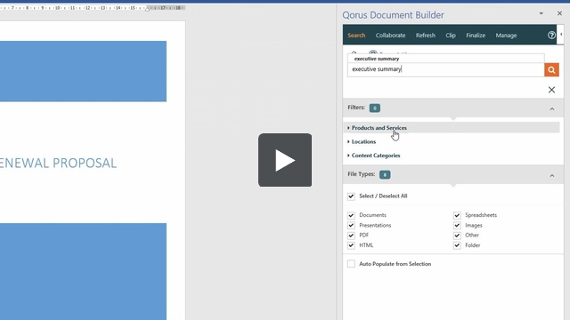Viewport: 570px width, 320px height.
Task: Enable Auto Populate from Selection
Action: [x=351, y=264]
